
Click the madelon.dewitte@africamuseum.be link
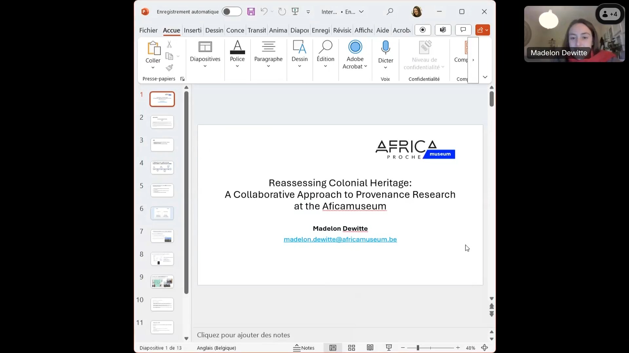[x=340, y=239]
